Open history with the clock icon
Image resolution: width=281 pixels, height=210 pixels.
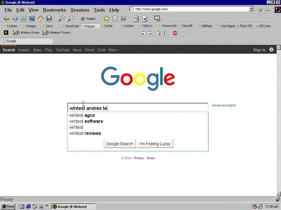115,19
